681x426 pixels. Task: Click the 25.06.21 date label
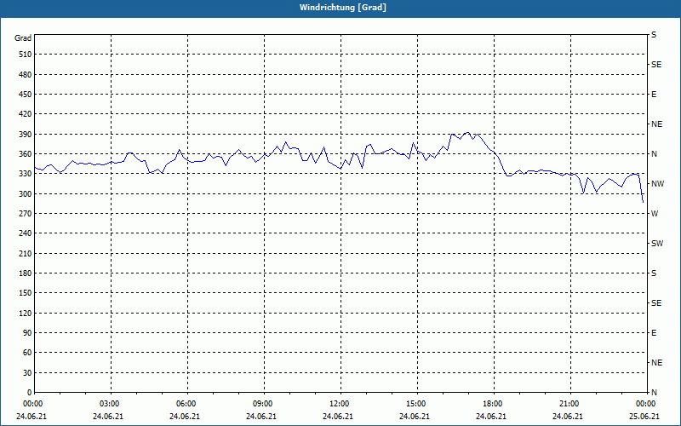pyautogui.click(x=644, y=417)
